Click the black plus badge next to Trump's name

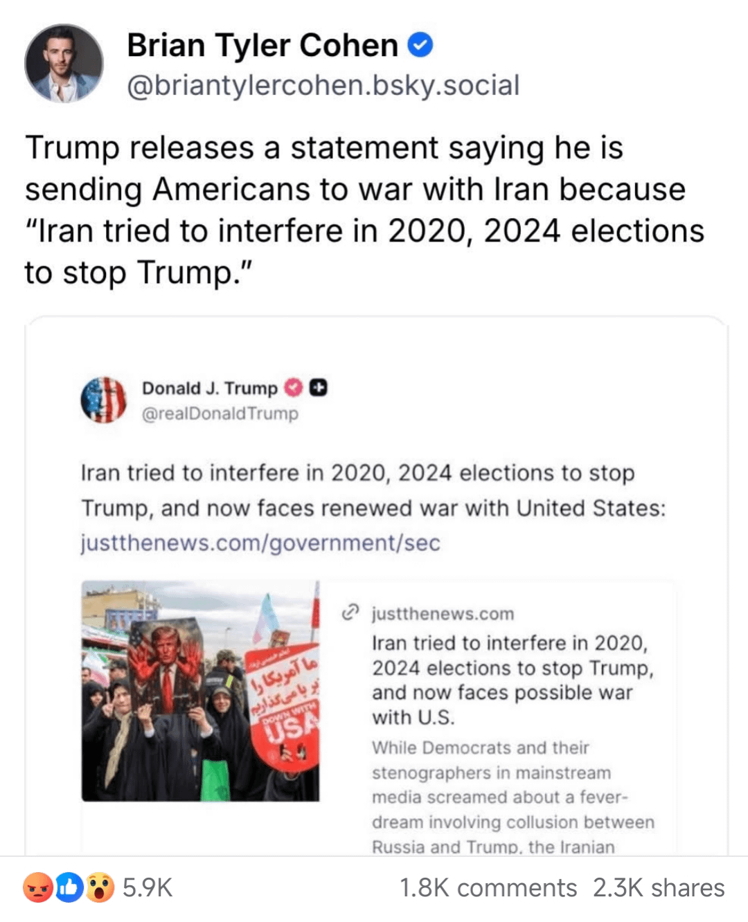(318, 388)
